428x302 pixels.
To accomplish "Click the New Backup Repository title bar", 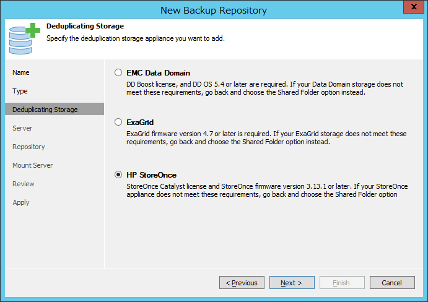I will 214,10.
